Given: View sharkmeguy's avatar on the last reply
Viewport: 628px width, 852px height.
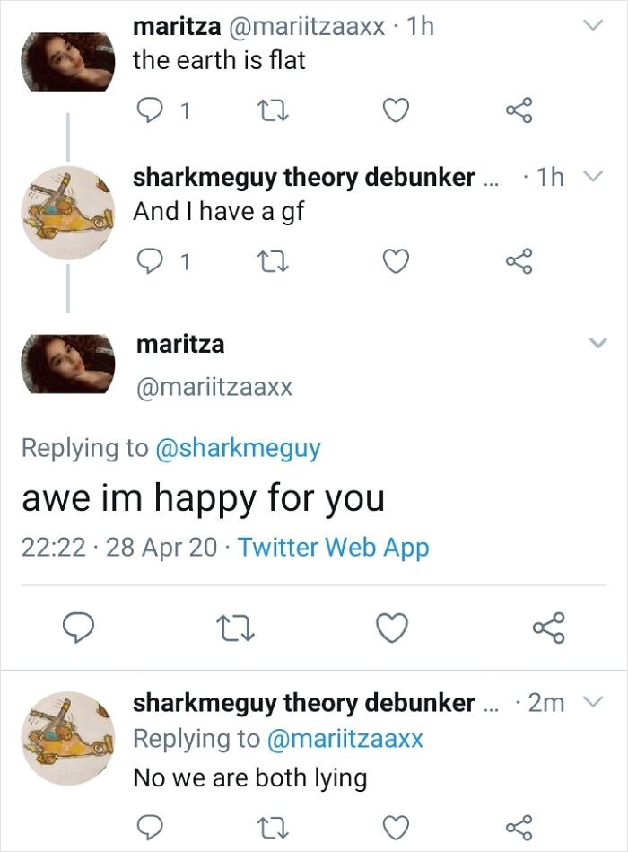Looking at the screenshot, I should click(67, 738).
